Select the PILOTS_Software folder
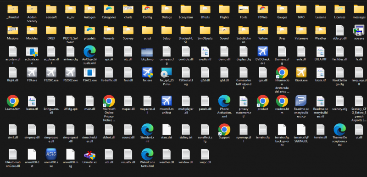The image size is (367, 177). point(70,30)
